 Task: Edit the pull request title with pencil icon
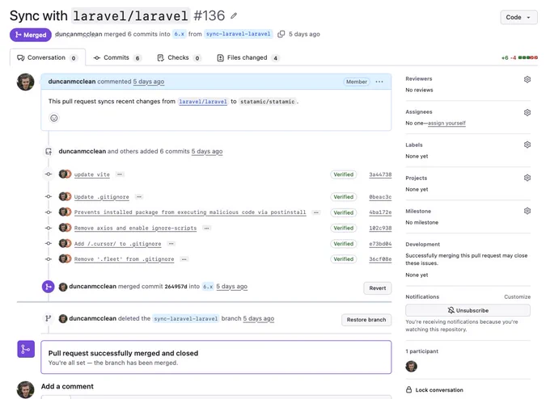pos(234,16)
